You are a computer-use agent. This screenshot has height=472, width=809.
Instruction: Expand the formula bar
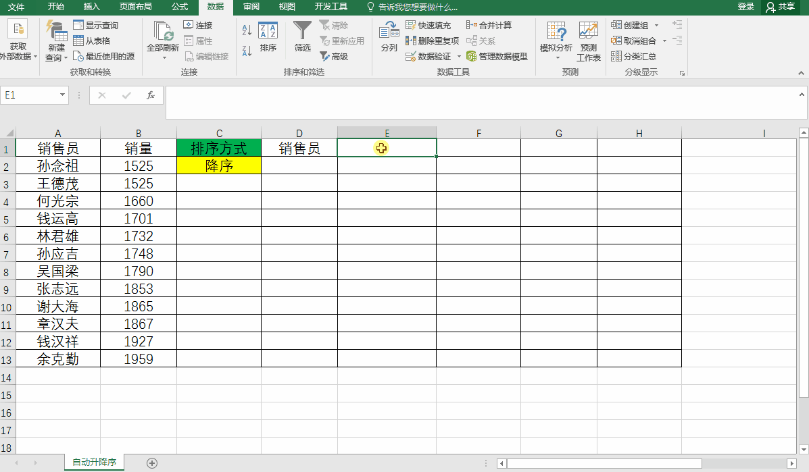coord(802,95)
